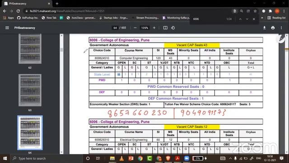Click the thumbnail panel scroll down arrow
Image resolution: width=289 pixels, height=163 pixels.
point(61,153)
